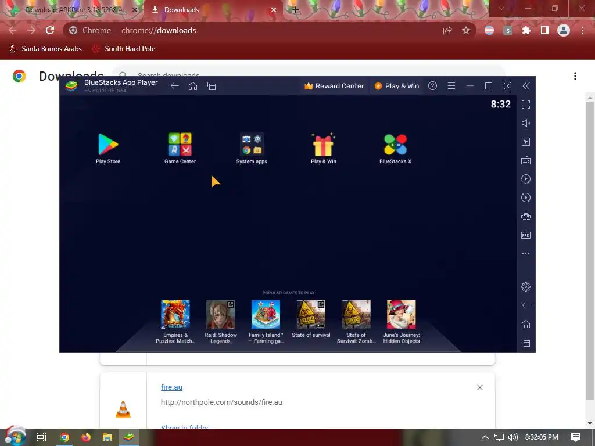The width and height of the screenshot is (595, 446).
Task: Open the Memory trim (RAM) icon
Action: (x=525, y=216)
